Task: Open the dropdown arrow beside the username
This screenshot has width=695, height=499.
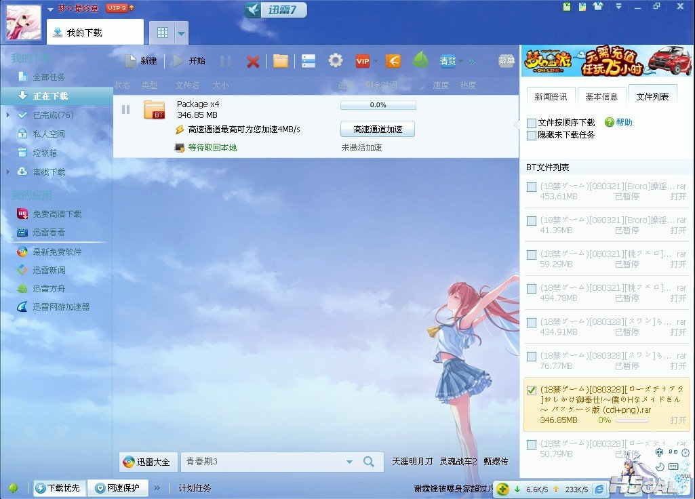Action: 51,9
